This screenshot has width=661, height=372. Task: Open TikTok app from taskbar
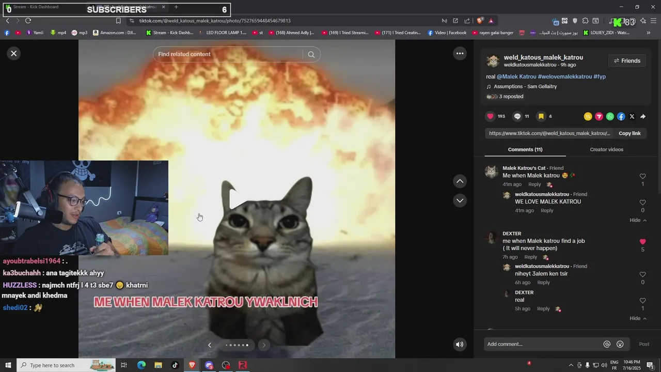pyautogui.click(x=175, y=365)
